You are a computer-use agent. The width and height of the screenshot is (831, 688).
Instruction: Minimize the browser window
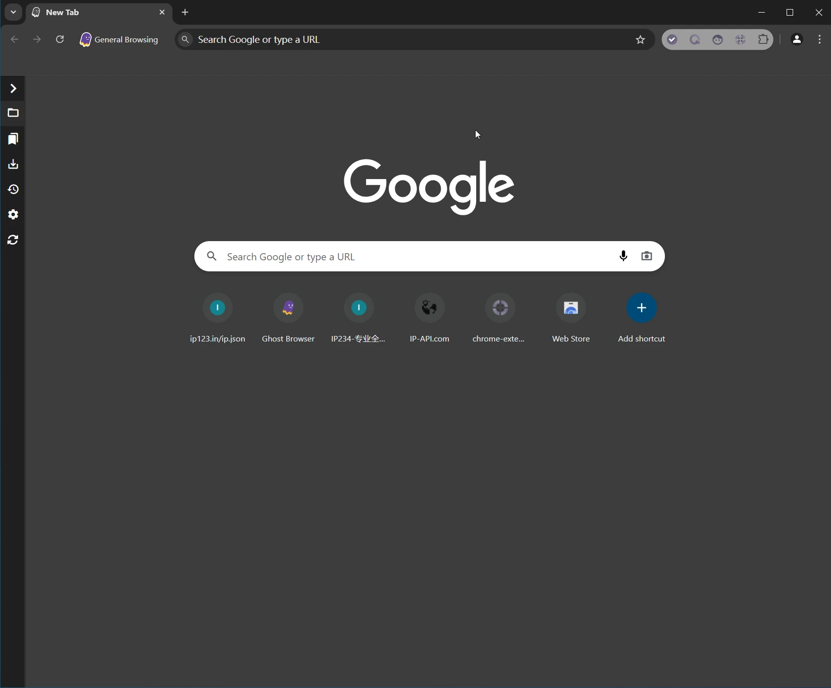[762, 12]
